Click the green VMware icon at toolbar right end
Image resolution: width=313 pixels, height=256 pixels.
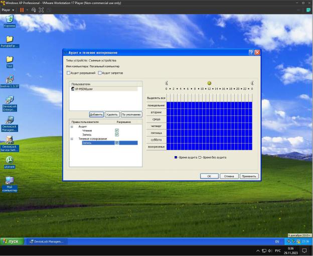click(308, 10)
